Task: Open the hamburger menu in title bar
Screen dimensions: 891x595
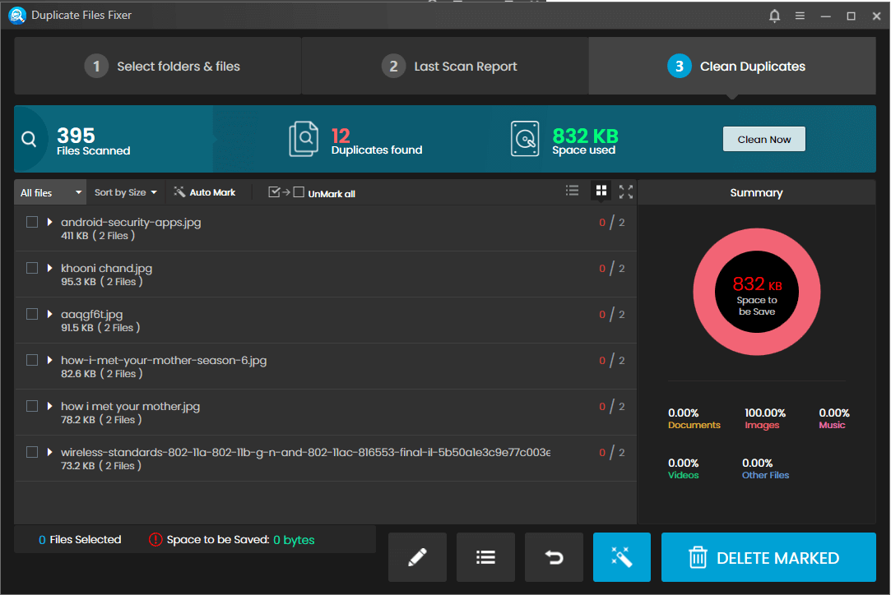Action: point(800,16)
